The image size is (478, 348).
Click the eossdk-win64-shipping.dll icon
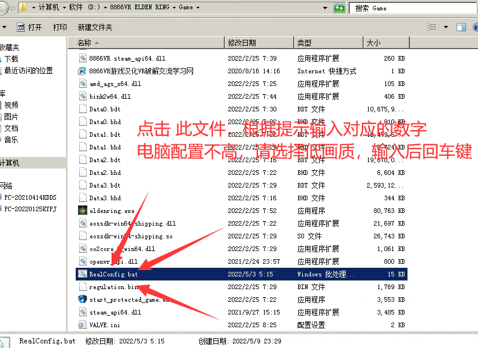(x=83, y=223)
